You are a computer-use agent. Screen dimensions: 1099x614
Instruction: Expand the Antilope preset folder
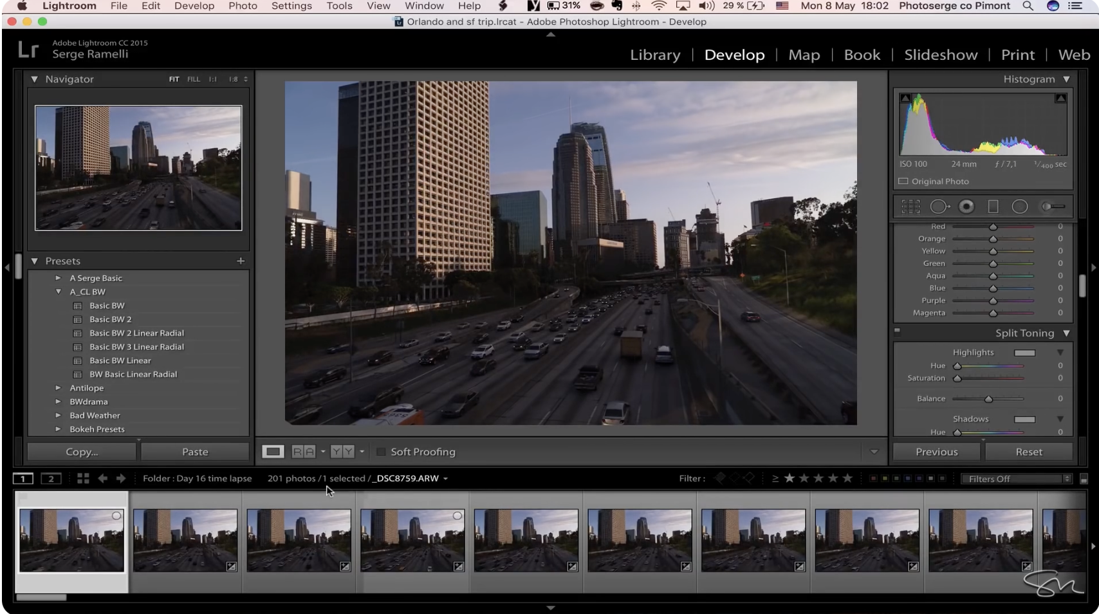(x=59, y=388)
